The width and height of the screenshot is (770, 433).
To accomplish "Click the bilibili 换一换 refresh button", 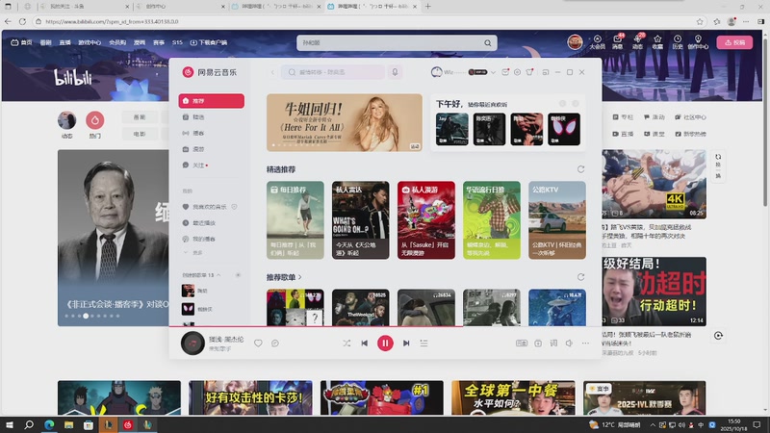I will [x=718, y=166].
